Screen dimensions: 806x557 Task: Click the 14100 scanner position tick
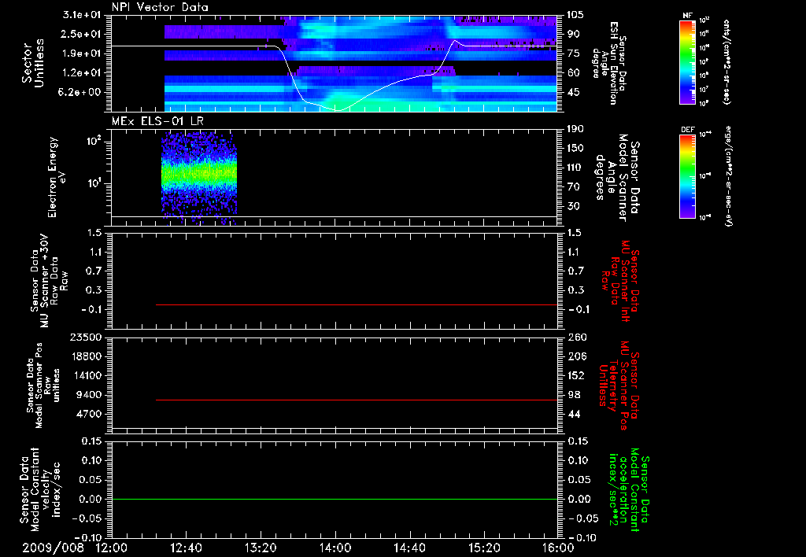pos(86,375)
